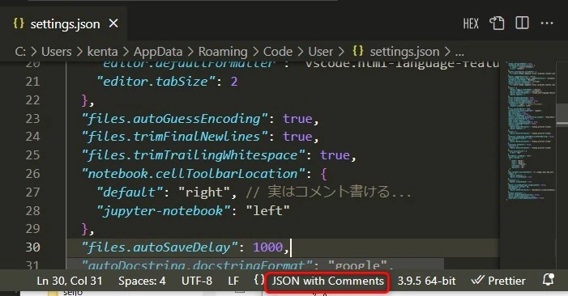This screenshot has width=568, height=296.
Task: Click the true value on line 25
Action: tap(335, 155)
